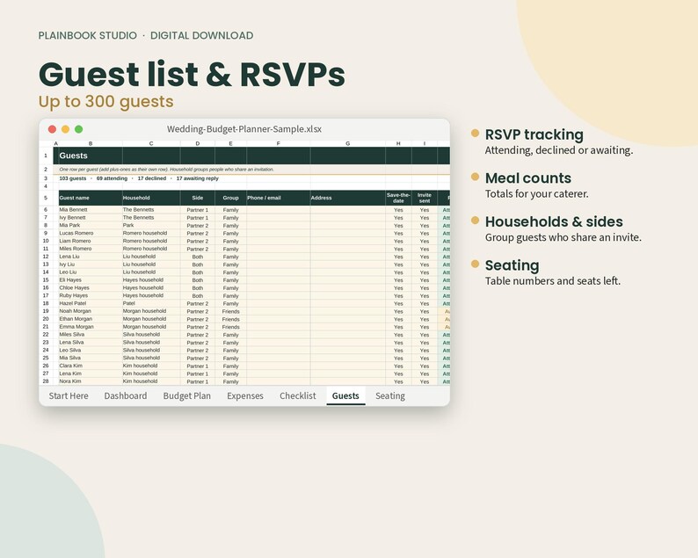This screenshot has height=558, width=698.
Task: Select the 'Hazel Patel' guest cell
Action: (91, 303)
